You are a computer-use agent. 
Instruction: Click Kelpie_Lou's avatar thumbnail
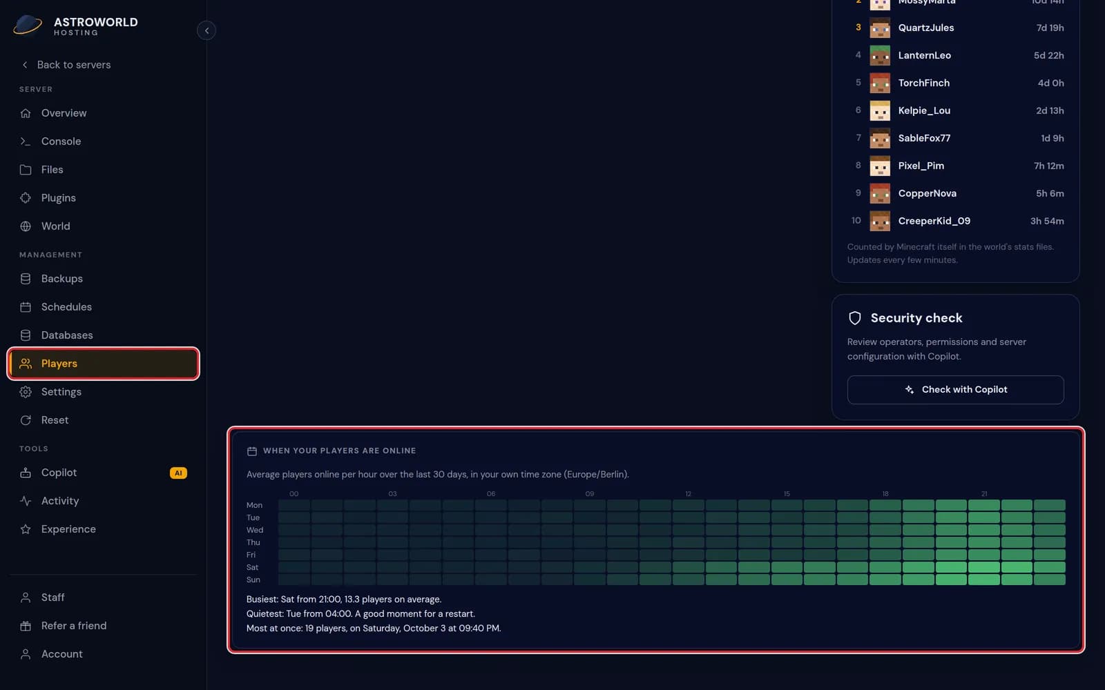[x=880, y=110]
